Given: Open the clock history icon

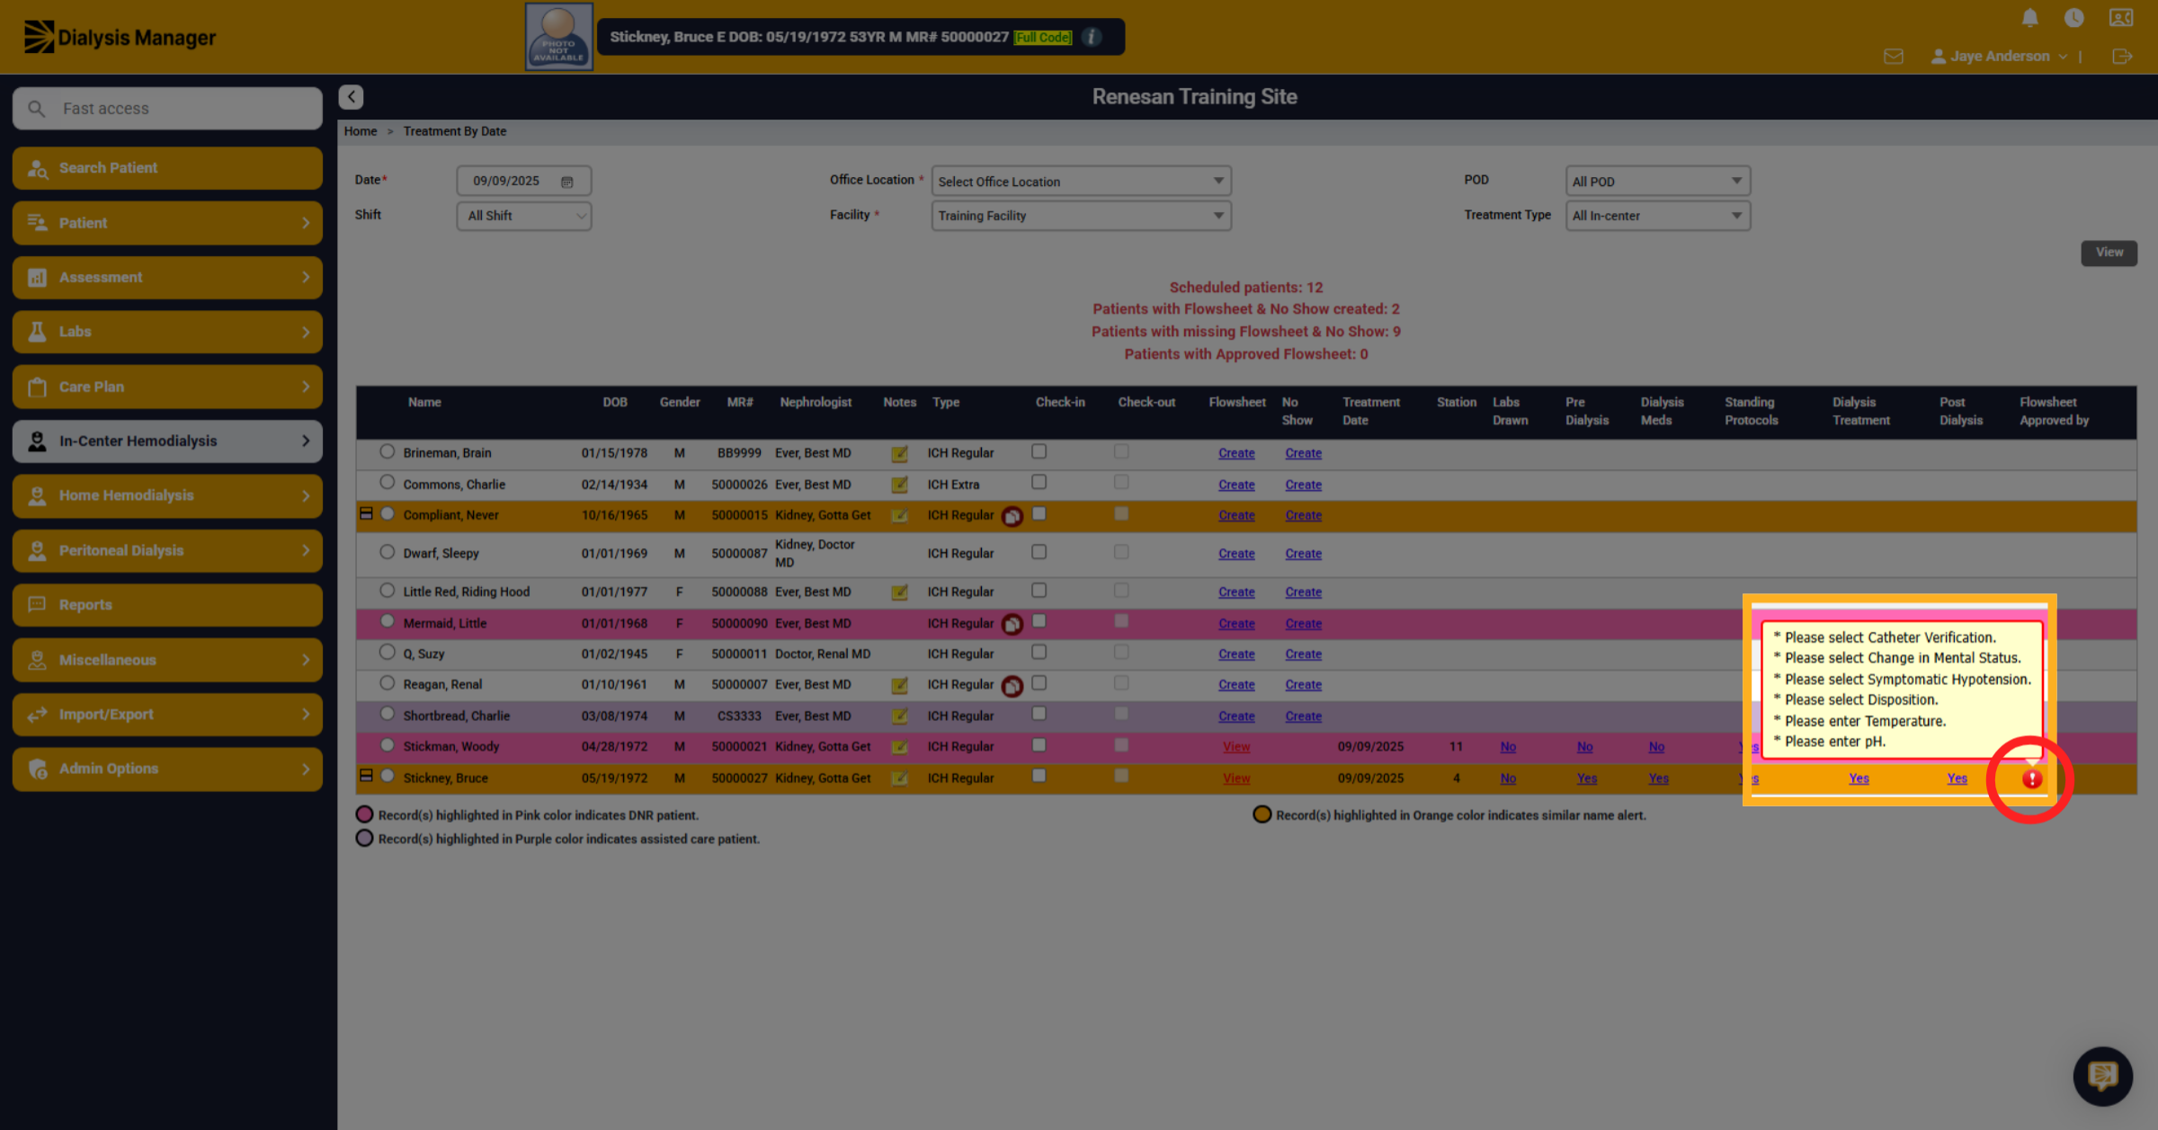Looking at the screenshot, I should [x=2074, y=18].
